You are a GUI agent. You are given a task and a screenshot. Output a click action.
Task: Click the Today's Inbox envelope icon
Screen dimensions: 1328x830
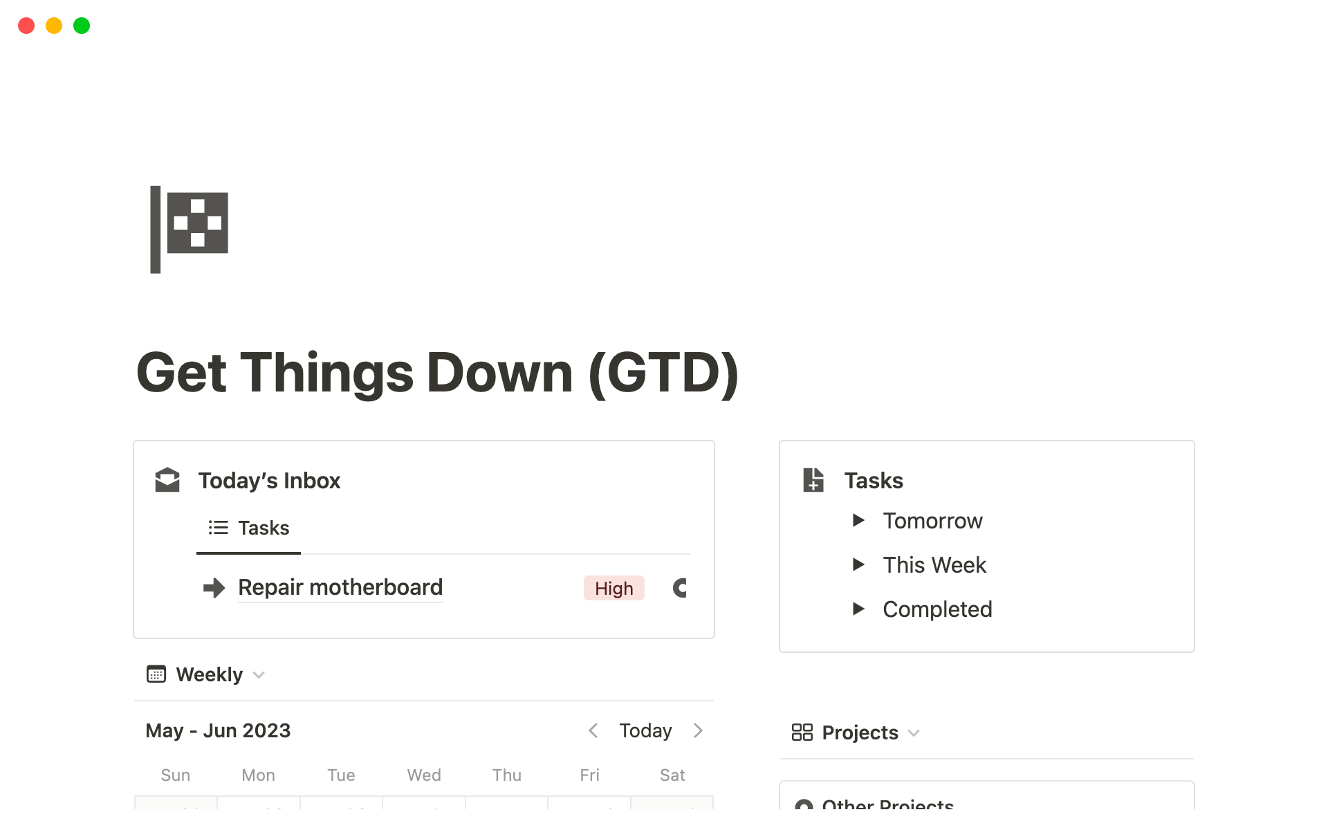pos(167,480)
